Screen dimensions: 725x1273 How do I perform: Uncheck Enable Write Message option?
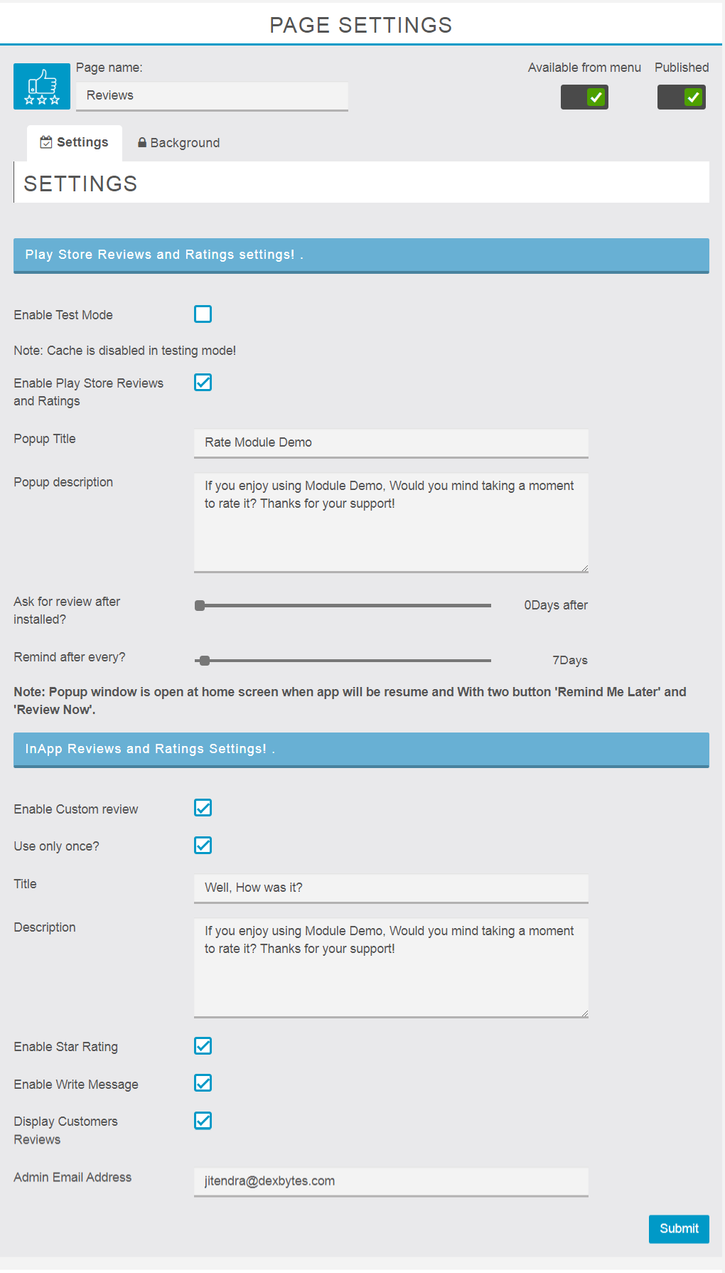(203, 1083)
